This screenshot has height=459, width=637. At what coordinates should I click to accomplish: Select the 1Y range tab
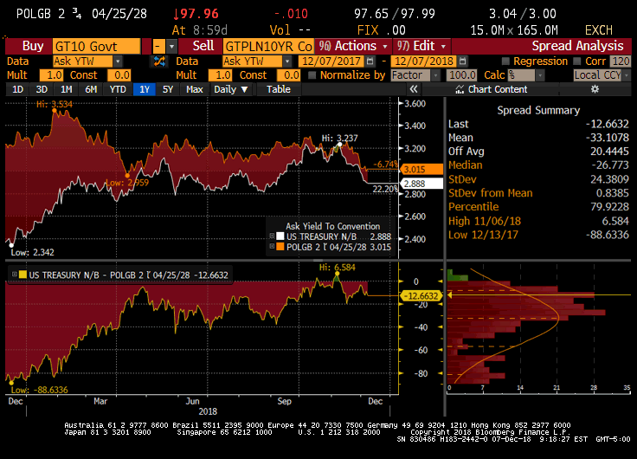(145, 89)
